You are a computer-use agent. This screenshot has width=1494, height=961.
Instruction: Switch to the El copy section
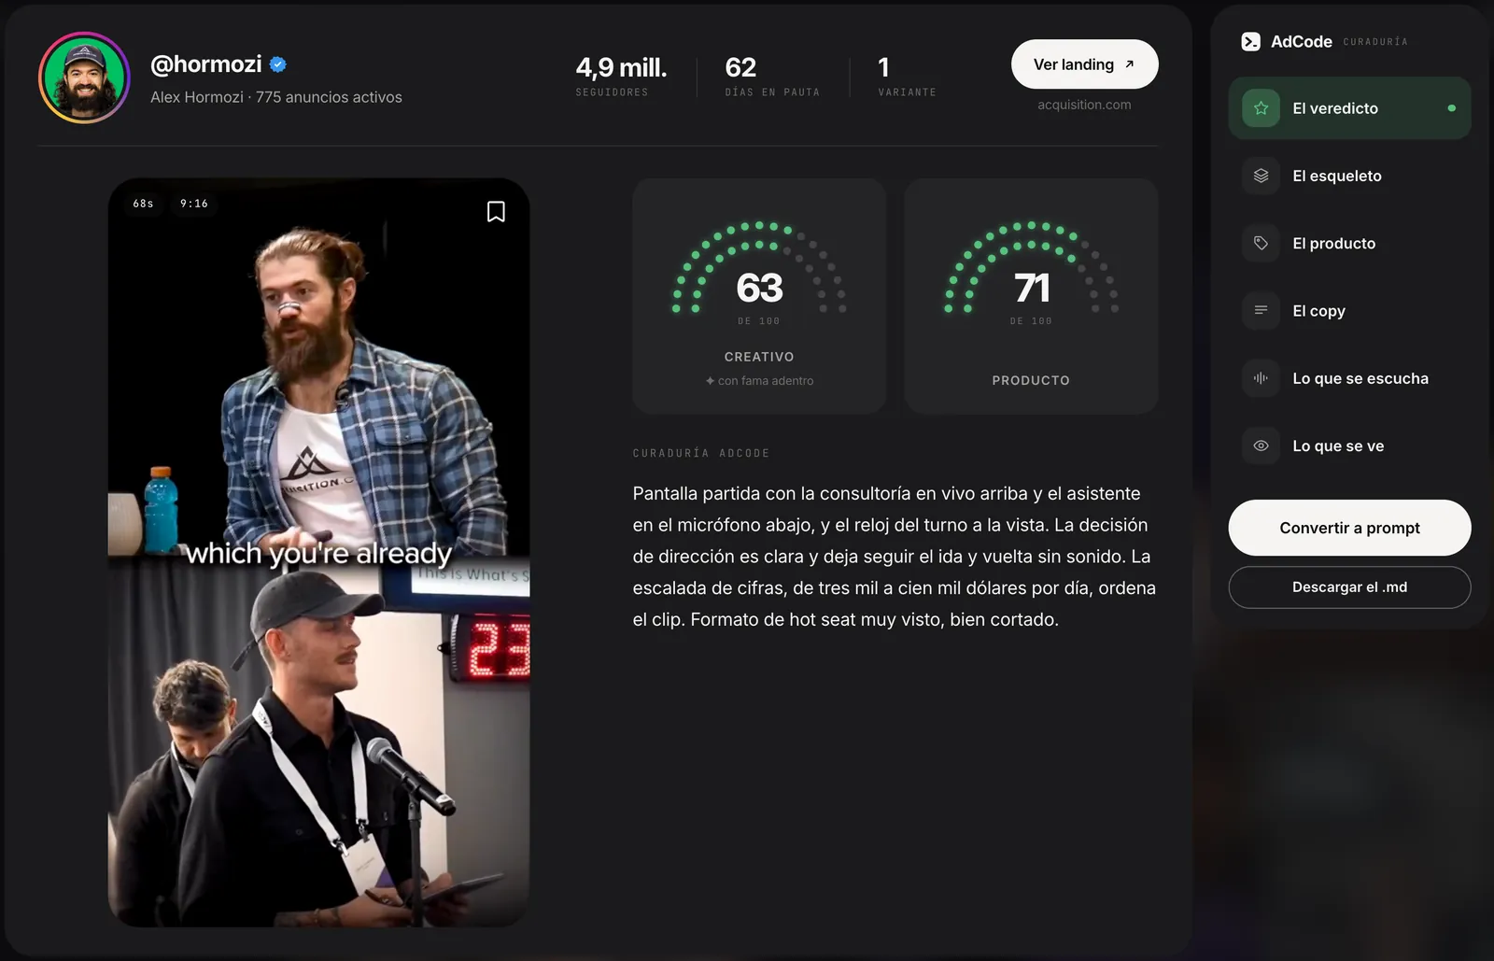tap(1349, 310)
